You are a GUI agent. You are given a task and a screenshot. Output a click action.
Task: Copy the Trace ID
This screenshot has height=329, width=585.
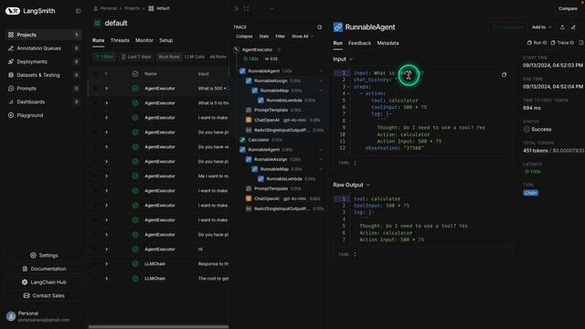click(x=562, y=43)
